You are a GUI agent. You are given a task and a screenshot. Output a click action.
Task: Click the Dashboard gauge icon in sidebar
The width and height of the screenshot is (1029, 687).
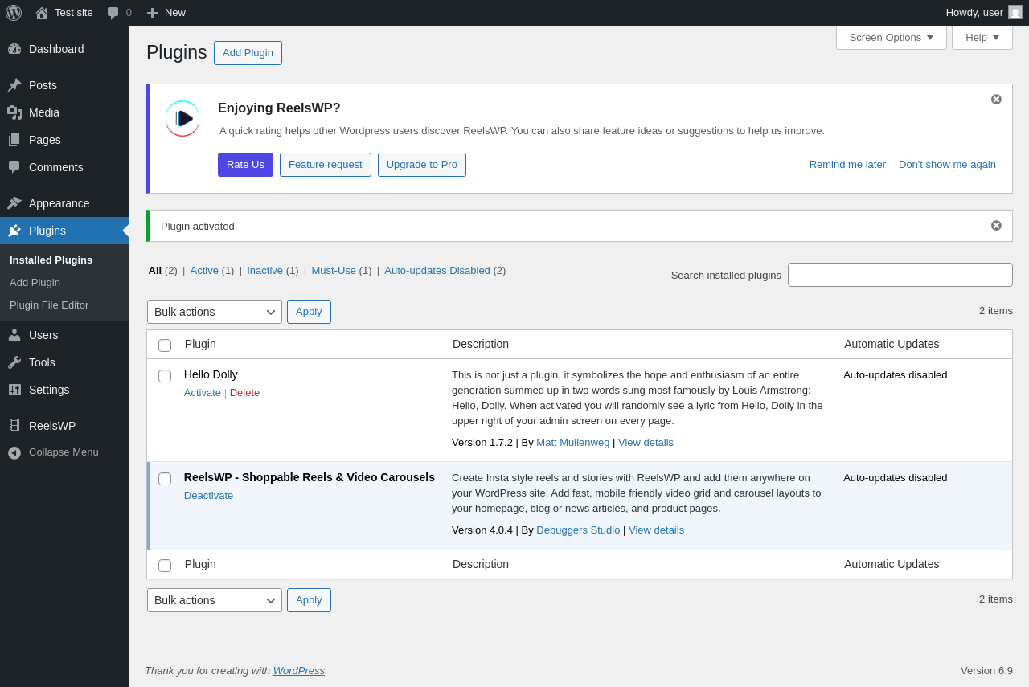pyautogui.click(x=14, y=49)
